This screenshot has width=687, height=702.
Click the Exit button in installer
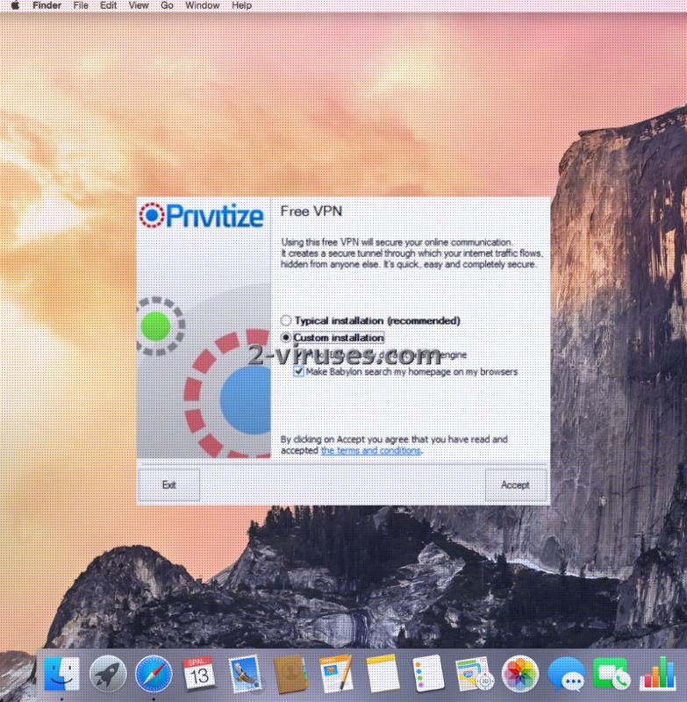pos(168,485)
